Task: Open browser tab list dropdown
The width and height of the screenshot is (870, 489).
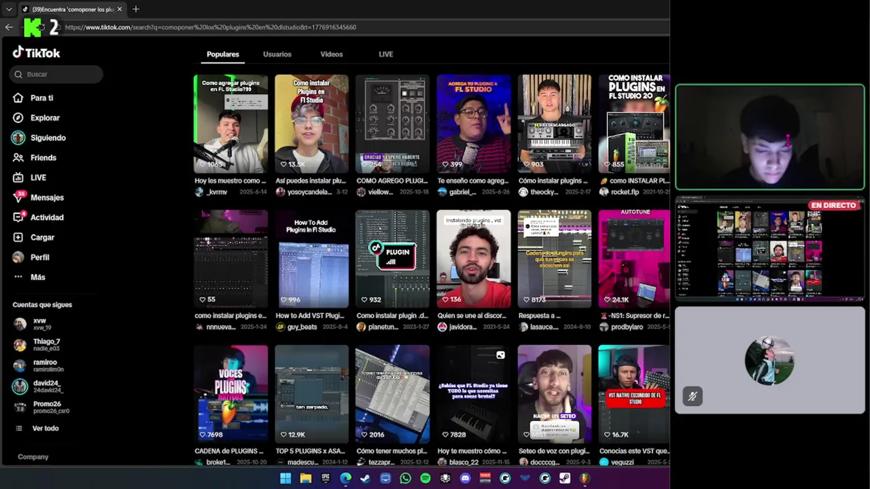Action: coord(8,9)
